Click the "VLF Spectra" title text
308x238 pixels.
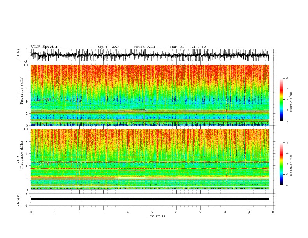(x=44, y=47)
